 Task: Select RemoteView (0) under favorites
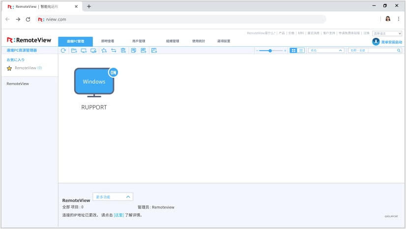pos(28,68)
